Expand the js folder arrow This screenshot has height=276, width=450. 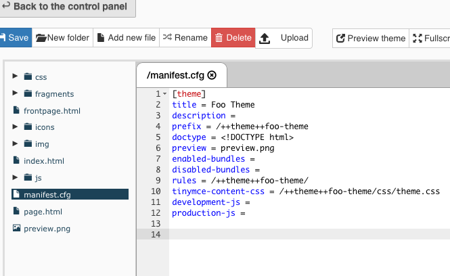pyautogui.click(x=15, y=177)
